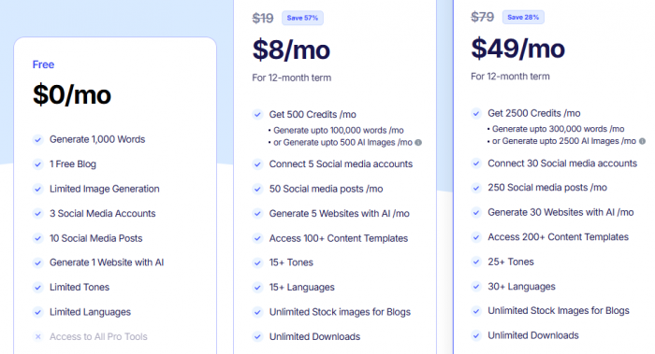The height and width of the screenshot is (354, 655).
Task: Click checkmark icon next to Generate 1,000 Words
Action: tap(38, 140)
